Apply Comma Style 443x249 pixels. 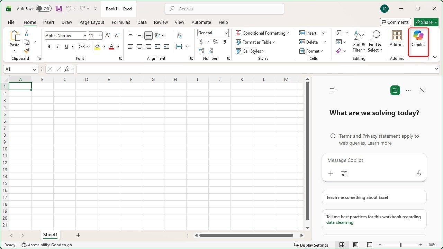coord(225,42)
